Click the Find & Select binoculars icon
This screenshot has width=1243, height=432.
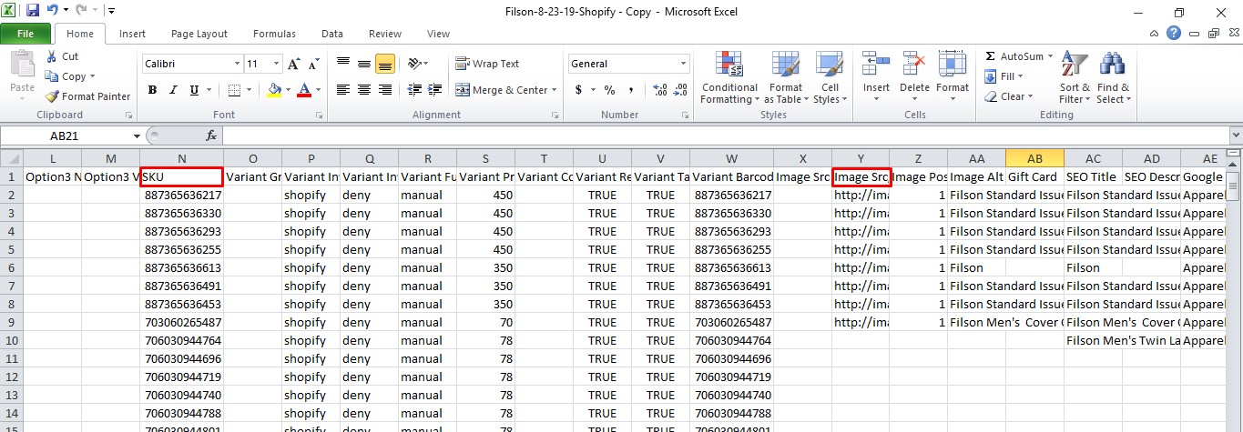(x=1112, y=65)
